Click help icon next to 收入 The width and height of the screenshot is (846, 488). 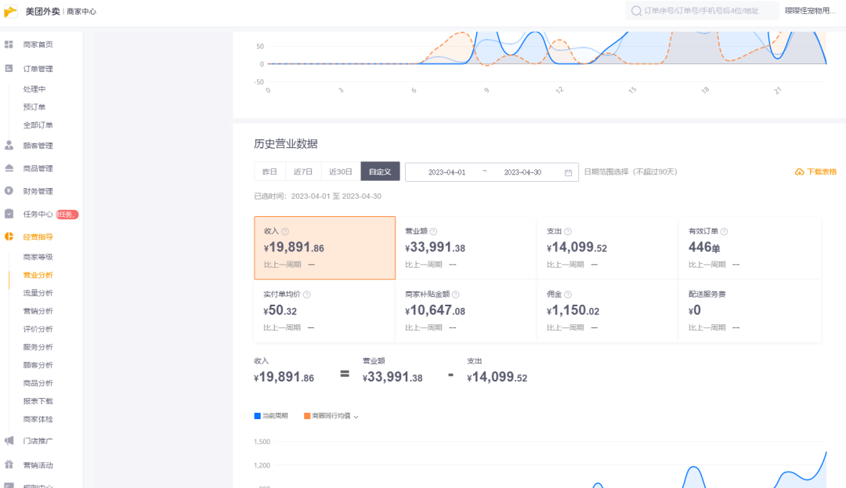[285, 231]
